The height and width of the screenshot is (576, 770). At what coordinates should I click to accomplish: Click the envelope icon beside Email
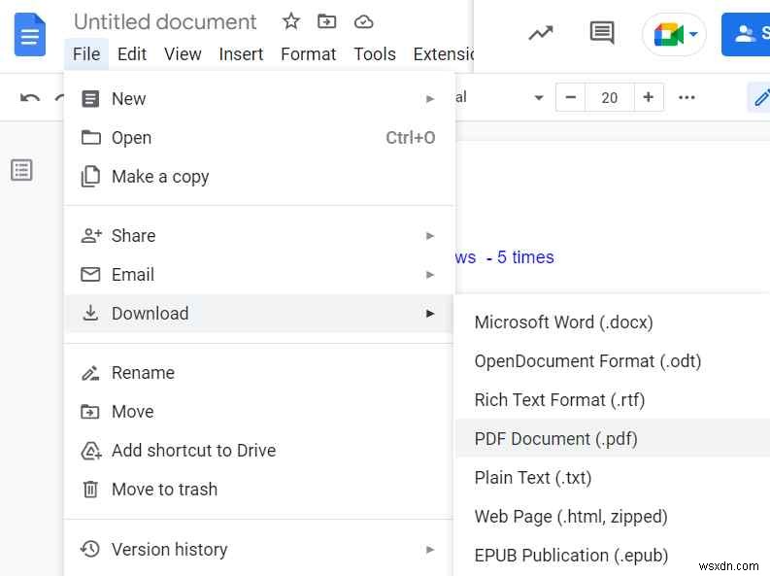click(90, 275)
